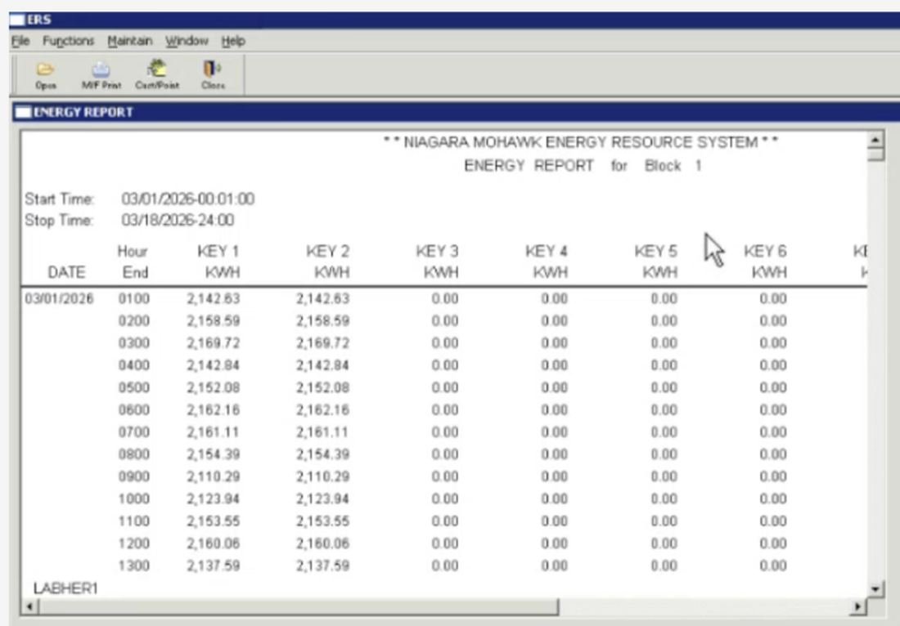
Task: Click KEY 2 value 2,154.39 for hour 0800
Action: (x=323, y=454)
